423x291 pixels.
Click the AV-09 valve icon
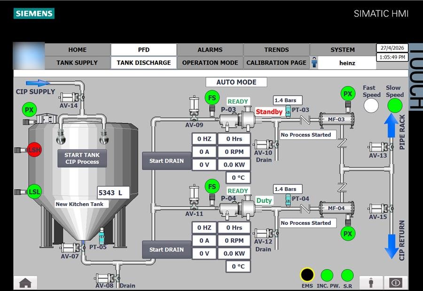click(194, 108)
